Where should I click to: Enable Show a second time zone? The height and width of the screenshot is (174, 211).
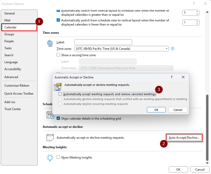pos(58,55)
